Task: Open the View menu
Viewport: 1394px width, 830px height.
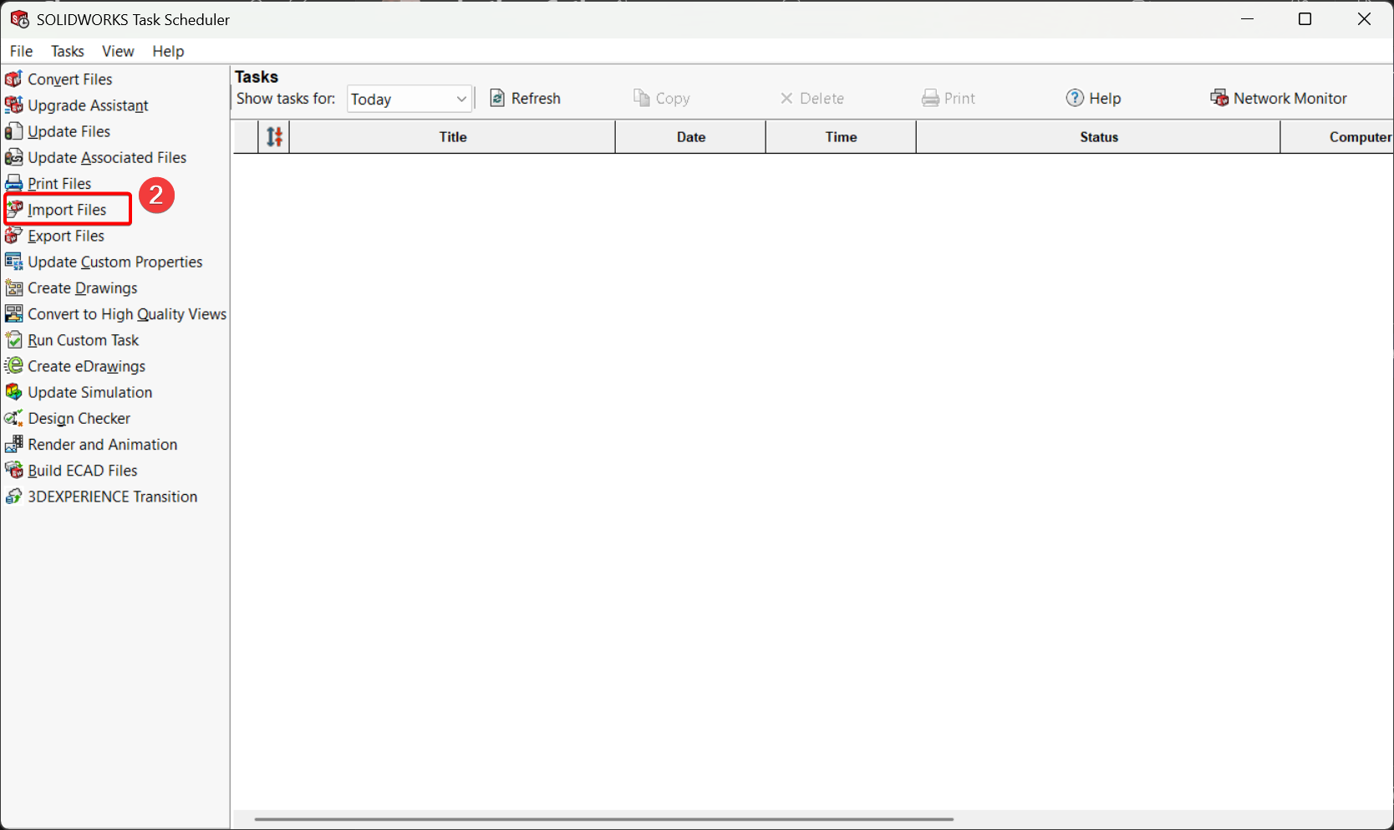Action: (x=118, y=51)
